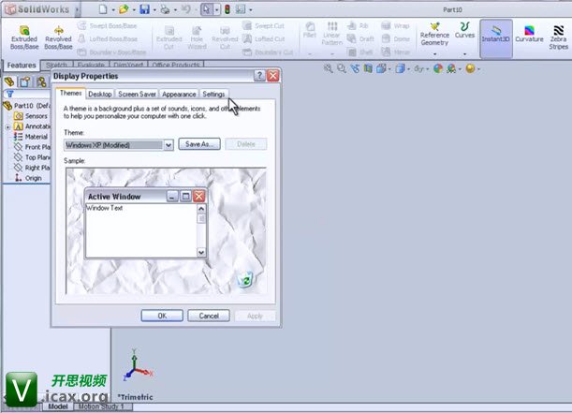Select the Revolved Boss/Base tool
Viewport: 572px width, 413px height.
58,37
